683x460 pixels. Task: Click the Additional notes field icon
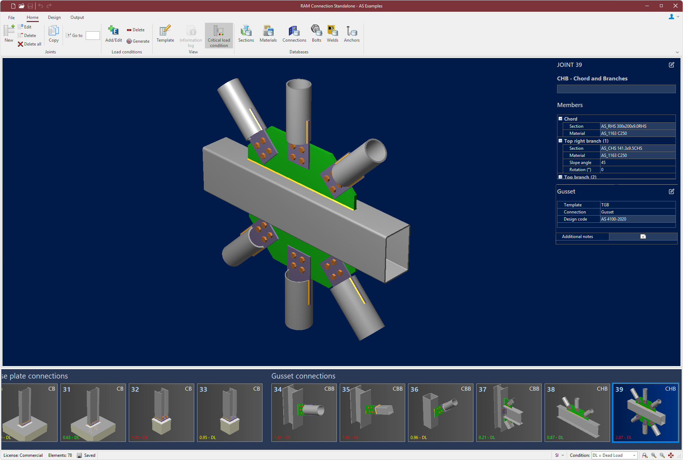click(643, 237)
